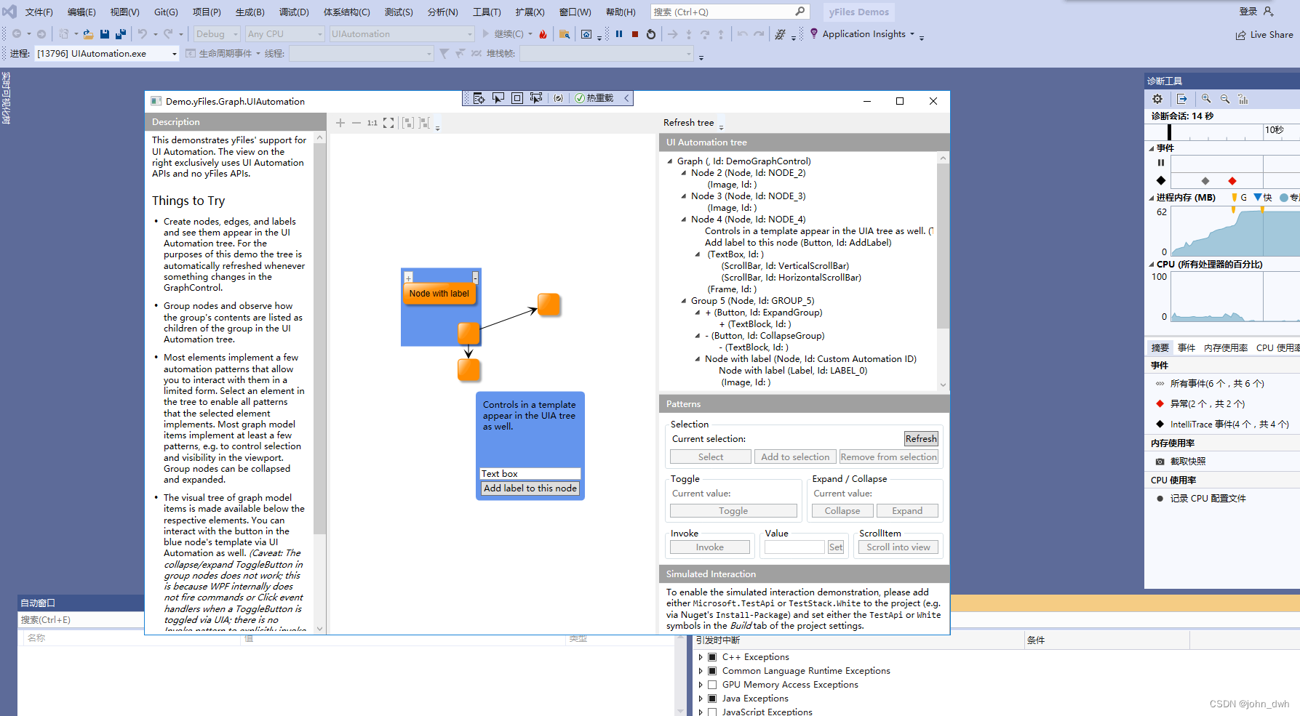Open the 文件(F) menu
The height and width of the screenshot is (716, 1300).
(x=39, y=12)
